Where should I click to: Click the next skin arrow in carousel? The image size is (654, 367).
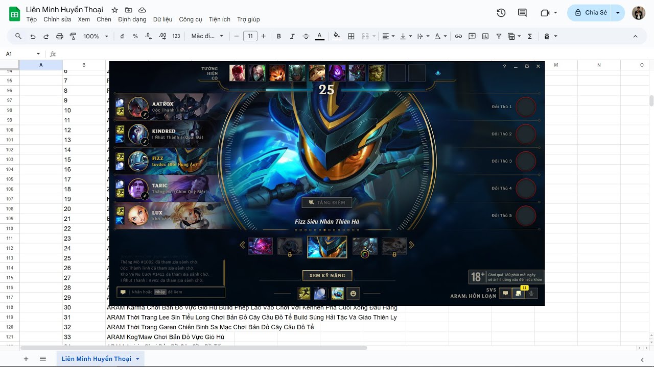pos(411,245)
